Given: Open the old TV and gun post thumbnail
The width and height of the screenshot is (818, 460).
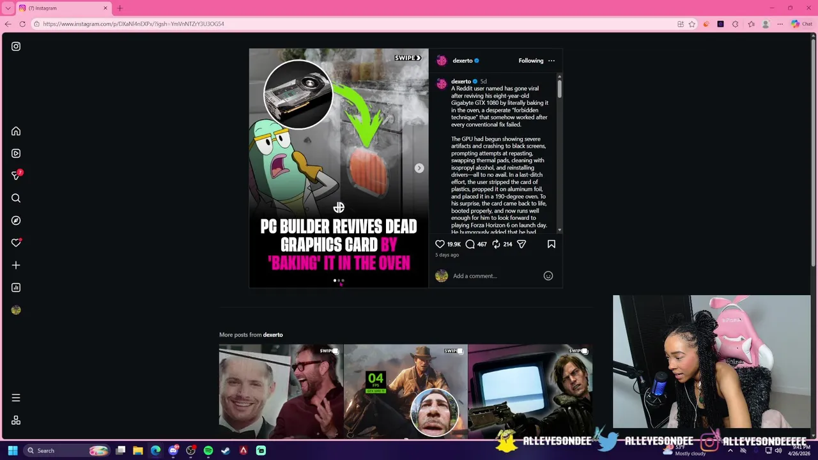Looking at the screenshot, I should 530,391.
